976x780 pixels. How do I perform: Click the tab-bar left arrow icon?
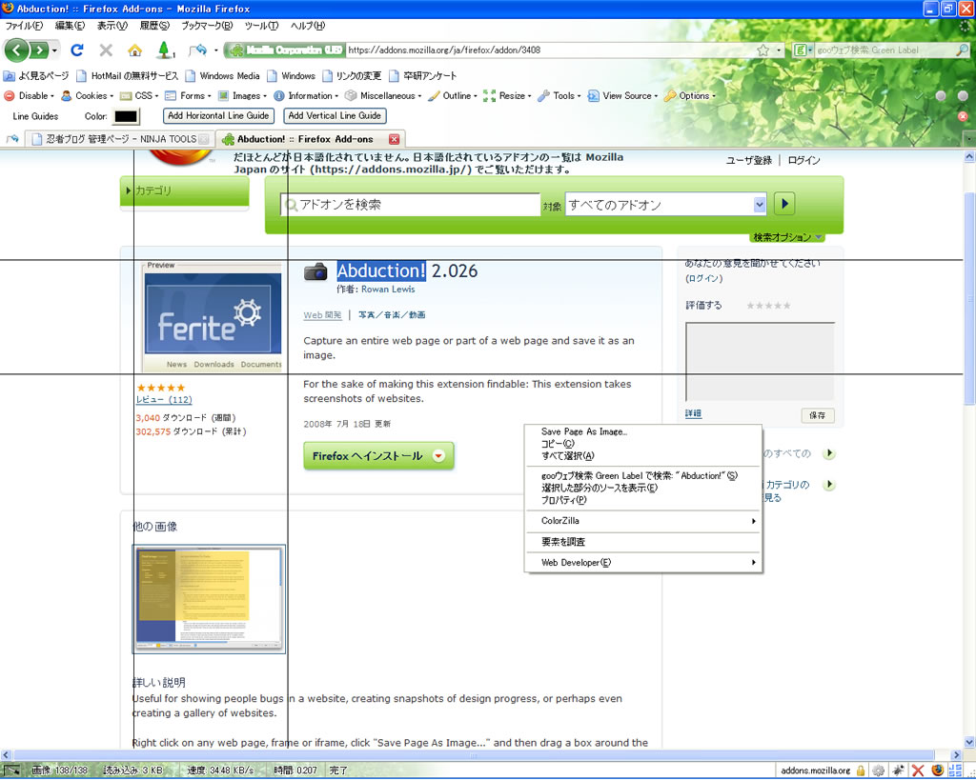point(12,139)
